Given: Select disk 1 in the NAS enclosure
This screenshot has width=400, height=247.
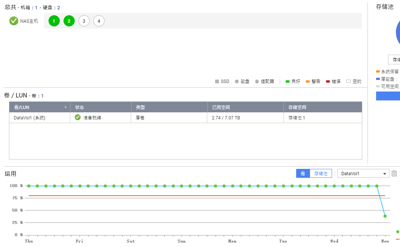Looking at the screenshot, I should tap(54, 21).
